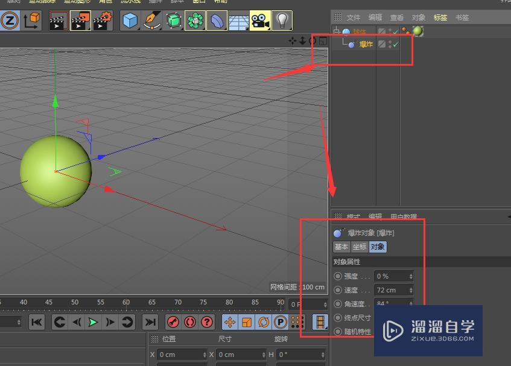Open the 标签 menu in the object manager
The image size is (511, 366).
[x=440, y=17]
